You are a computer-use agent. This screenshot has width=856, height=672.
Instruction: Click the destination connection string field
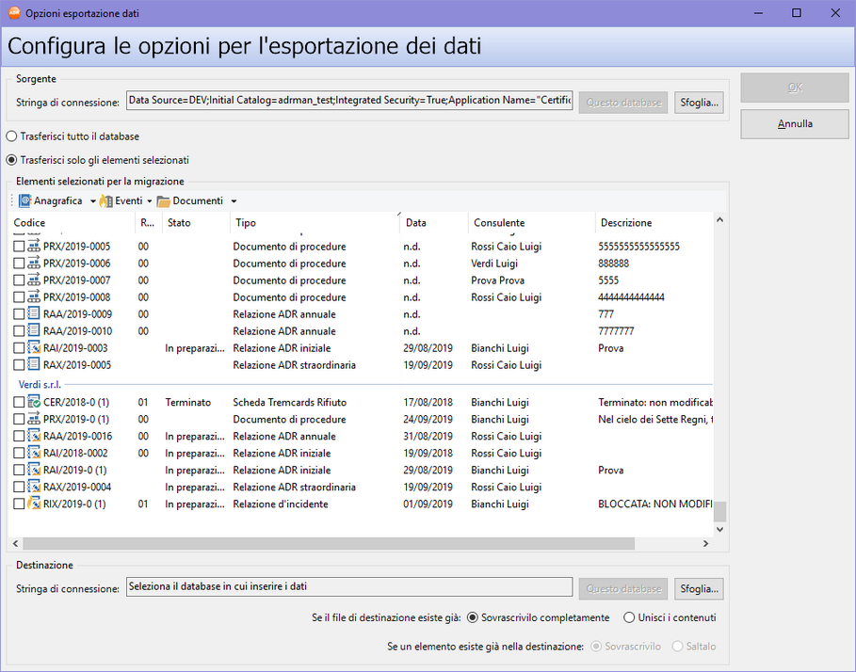click(x=348, y=587)
